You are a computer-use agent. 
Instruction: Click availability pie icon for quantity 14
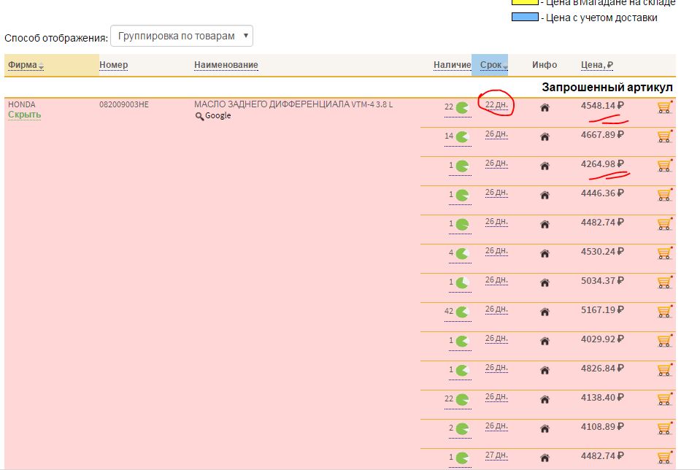(462, 136)
